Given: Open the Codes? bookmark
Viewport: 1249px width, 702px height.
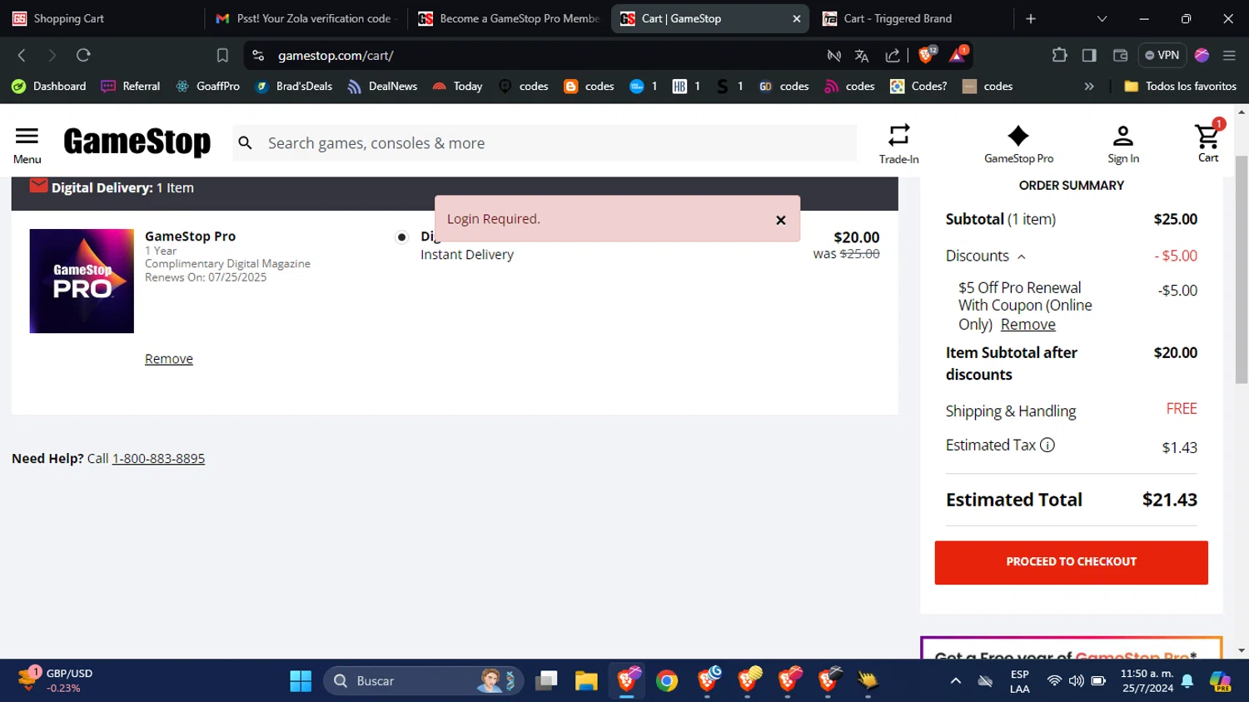Looking at the screenshot, I should click(x=918, y=86).
